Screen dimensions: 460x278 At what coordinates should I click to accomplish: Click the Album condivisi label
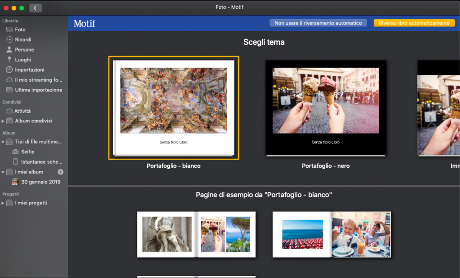[33, 121]
